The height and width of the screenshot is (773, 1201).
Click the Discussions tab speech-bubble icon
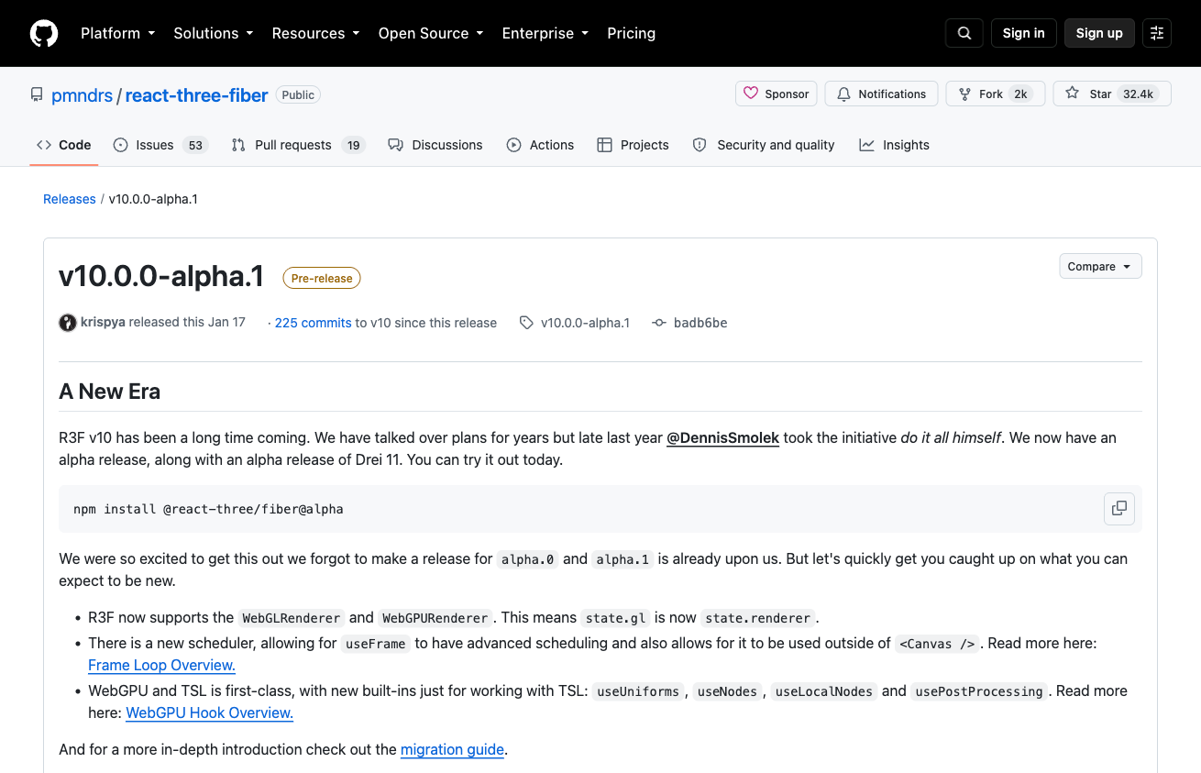pyautogui.click(x=396, y=145)
